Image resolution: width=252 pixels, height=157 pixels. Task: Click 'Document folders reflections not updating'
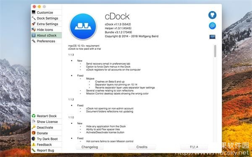[x=110, y=111]
